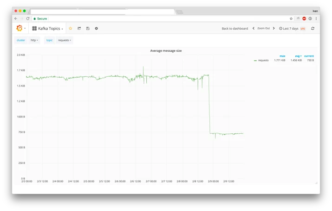Screen dimensions: 332x211
Task: Open the Average message size panel title menu
Action: click(x=166, y=50)
